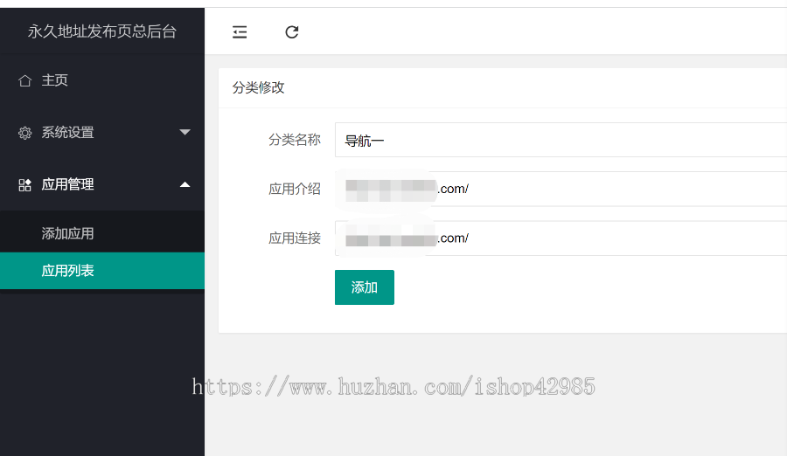Collapse the sidebar with the menu-fold icon
This screenshot has width=787, height=456.
[240, 32]
